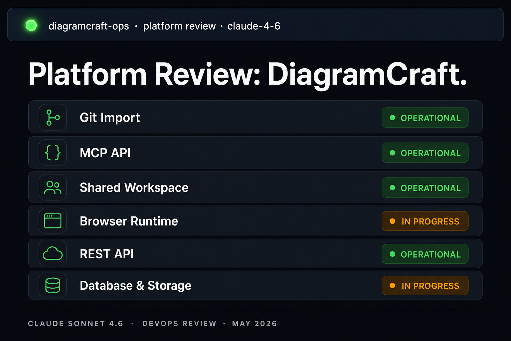Select the "Browser Runtime" label
This screenshot has height=341, width=511.
point(129,221)
